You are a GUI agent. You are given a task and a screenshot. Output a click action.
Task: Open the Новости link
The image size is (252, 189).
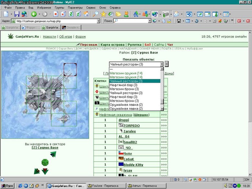tap(50, 37)
